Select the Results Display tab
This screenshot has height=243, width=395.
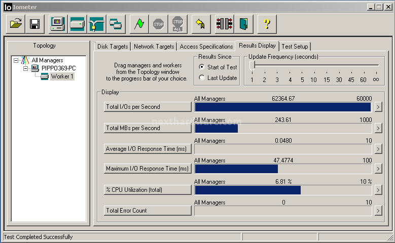(257, 46)
